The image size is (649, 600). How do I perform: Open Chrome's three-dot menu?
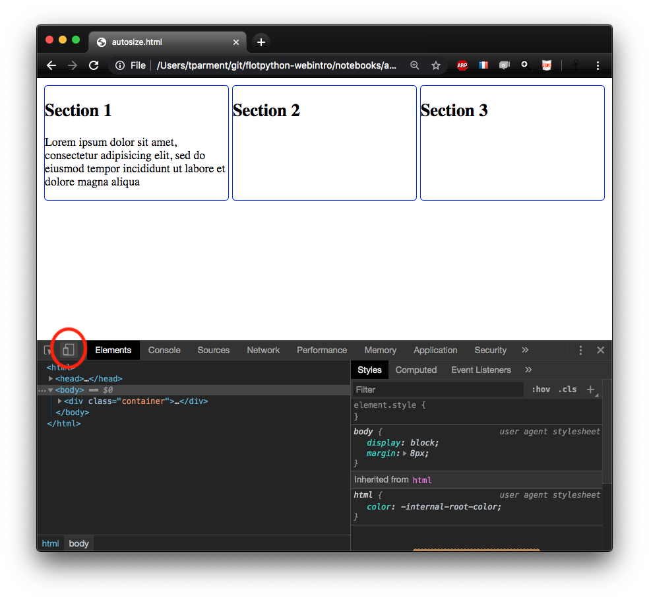[598, 65]
